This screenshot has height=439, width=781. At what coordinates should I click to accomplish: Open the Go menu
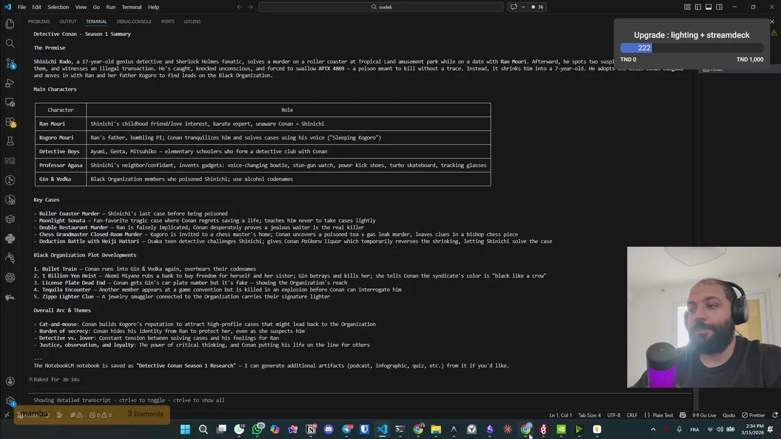tap(96, 7)
